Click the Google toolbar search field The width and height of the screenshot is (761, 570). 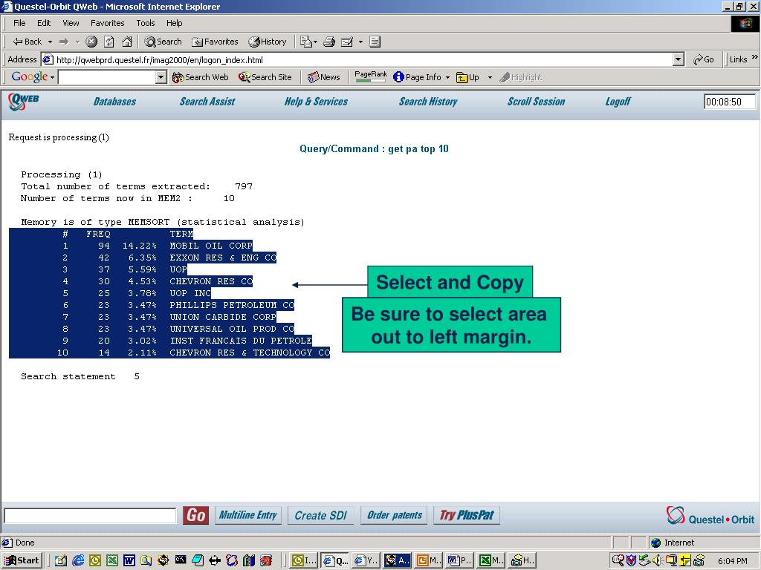pos(107,77)
